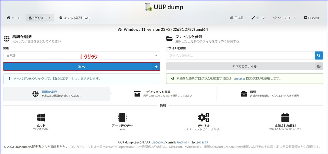Click the ファイルを検索 input field
Viewport: 328px width, 154px height.
[240, 56]
